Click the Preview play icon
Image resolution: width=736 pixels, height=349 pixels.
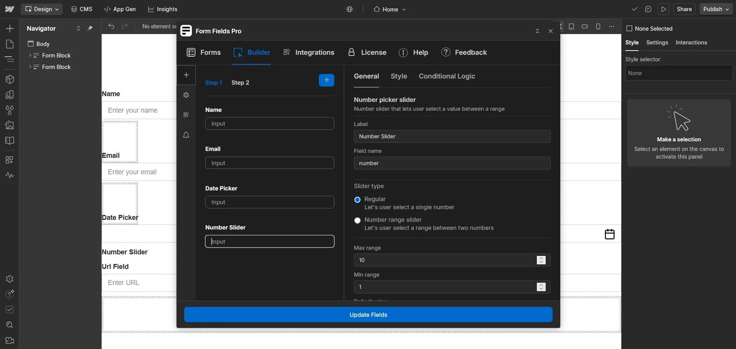coord(664,9)
